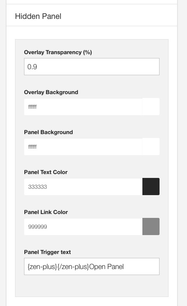The image size is (187, 306).
Task: Click the Overlay Background label
Action: (51, 92)
